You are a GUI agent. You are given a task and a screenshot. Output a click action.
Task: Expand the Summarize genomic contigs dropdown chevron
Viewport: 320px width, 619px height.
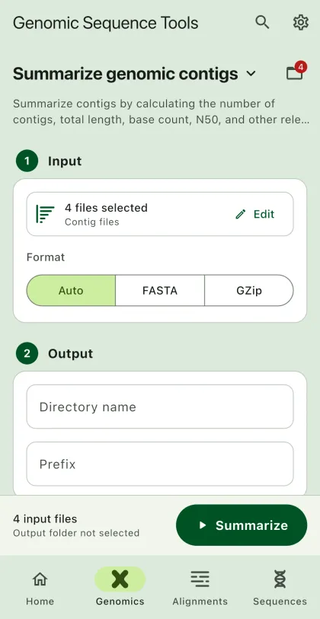click(251, 73)
